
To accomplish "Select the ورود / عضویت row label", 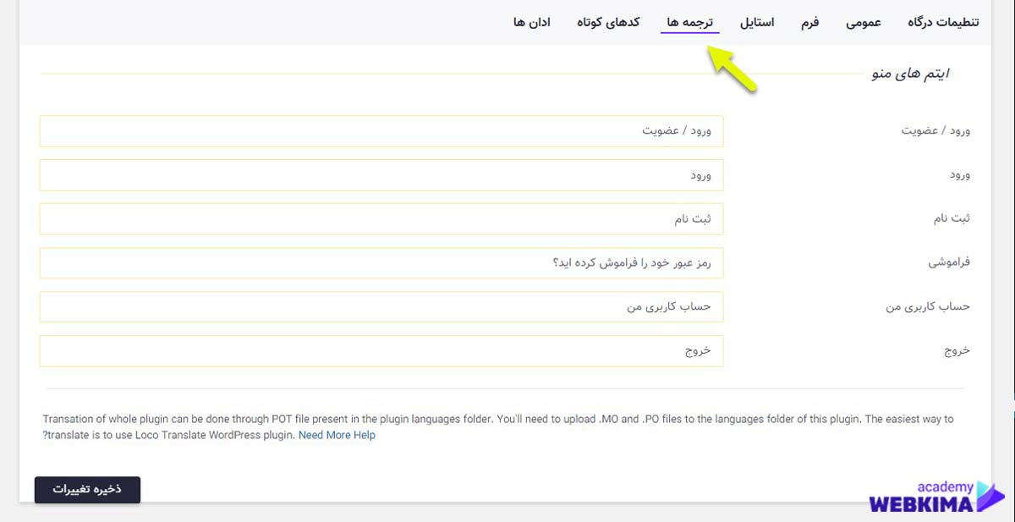I will point(935,131).
